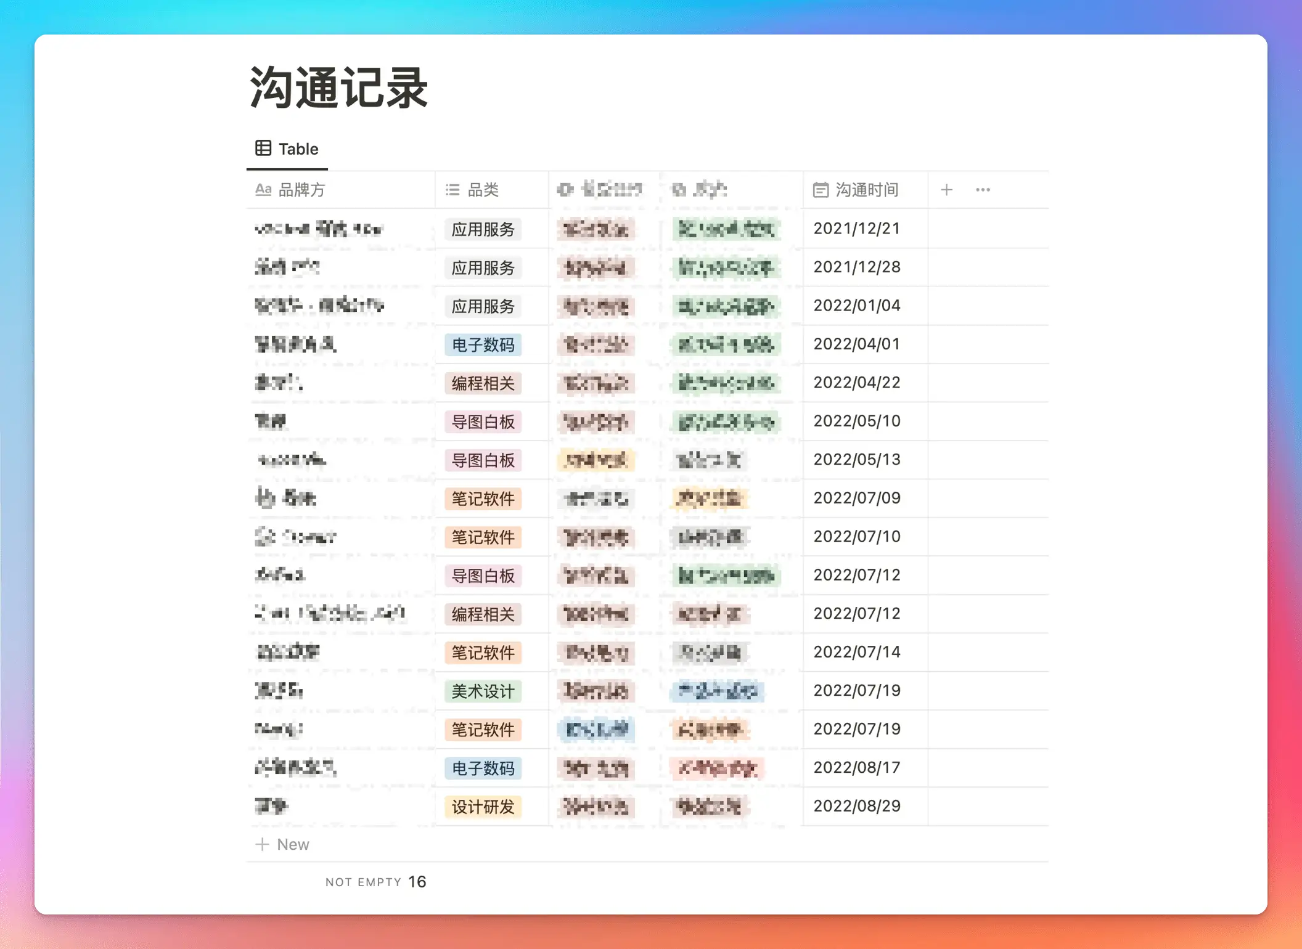Click the date cell 2022/05/13

coord(866,460)
